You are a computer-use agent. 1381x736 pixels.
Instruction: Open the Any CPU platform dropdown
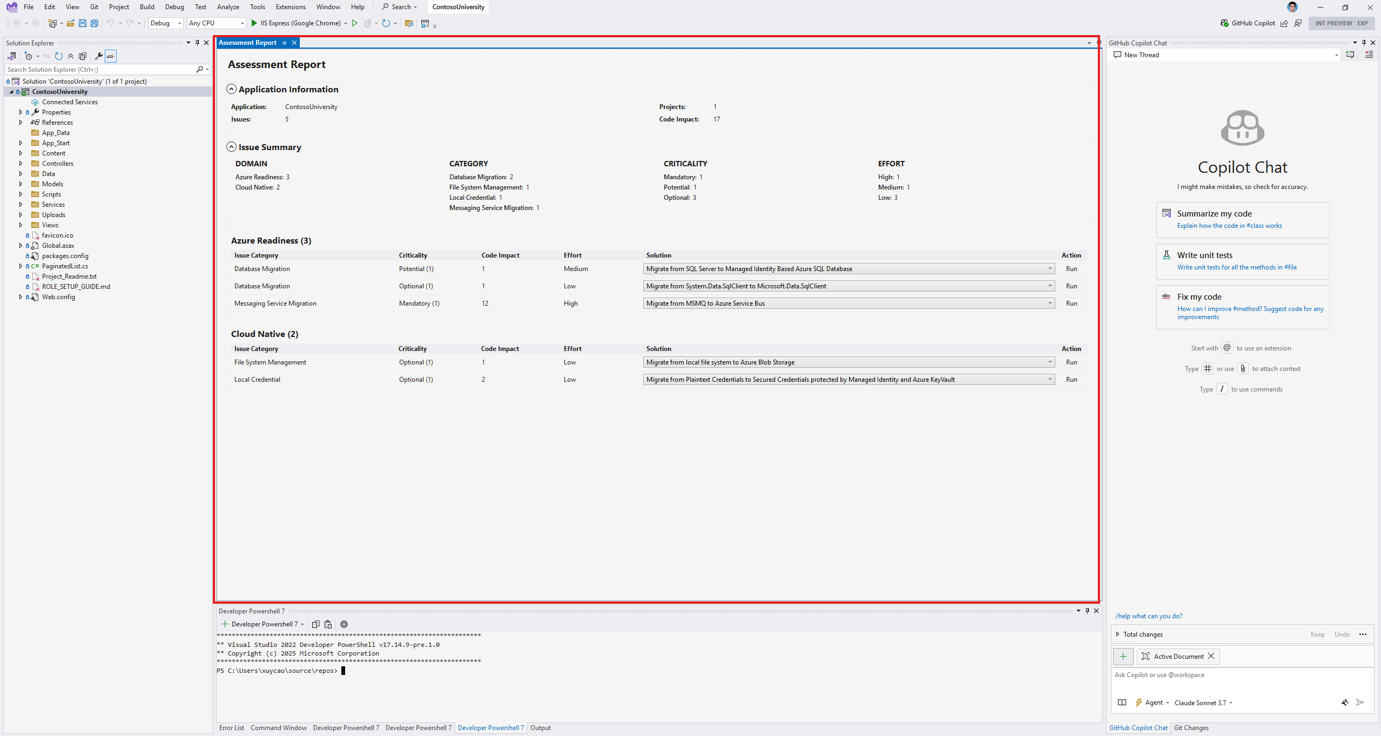(217, 23)
